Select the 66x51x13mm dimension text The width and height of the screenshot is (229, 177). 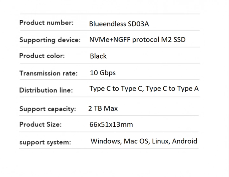pos(111,125)
